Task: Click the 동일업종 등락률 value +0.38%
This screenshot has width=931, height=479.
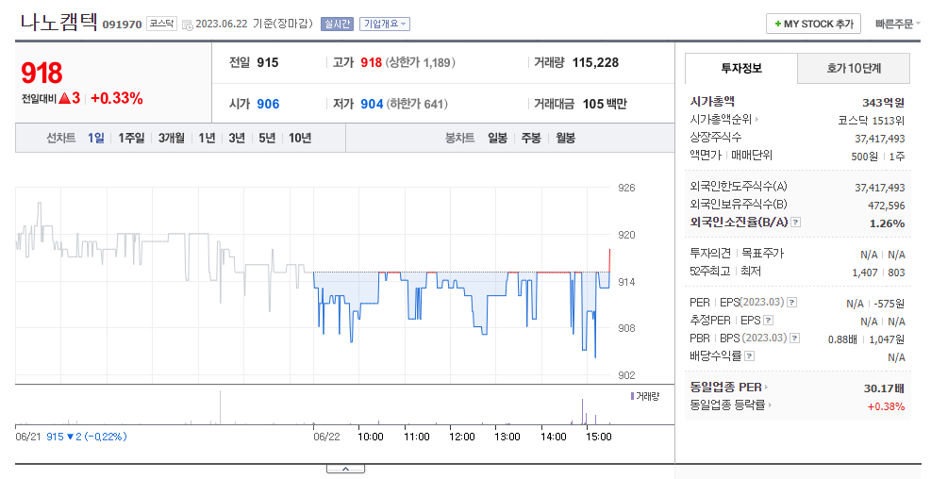Action: 886,406
